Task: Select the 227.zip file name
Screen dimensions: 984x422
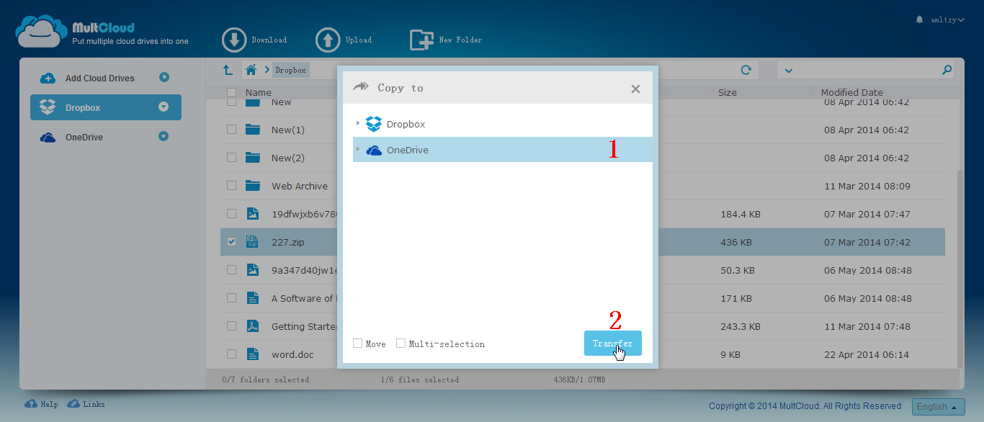Action: pyautogui.click(x=288, y=242)
